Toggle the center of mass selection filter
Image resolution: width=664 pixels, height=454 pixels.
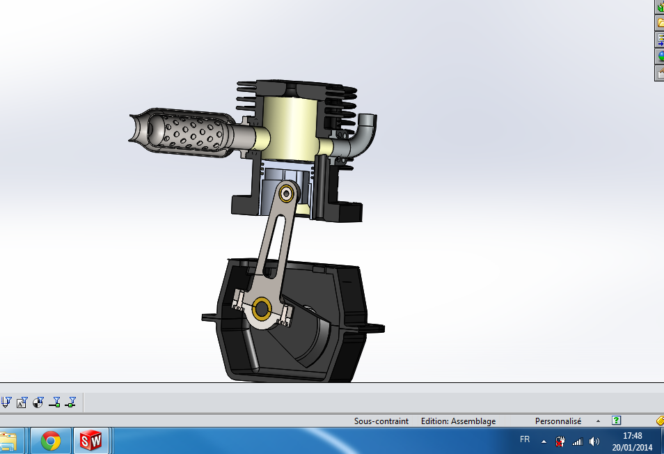[x=38, y=402]
